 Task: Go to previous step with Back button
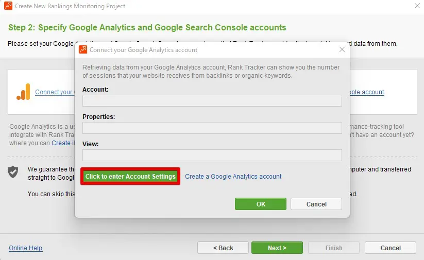pos(223,248)
